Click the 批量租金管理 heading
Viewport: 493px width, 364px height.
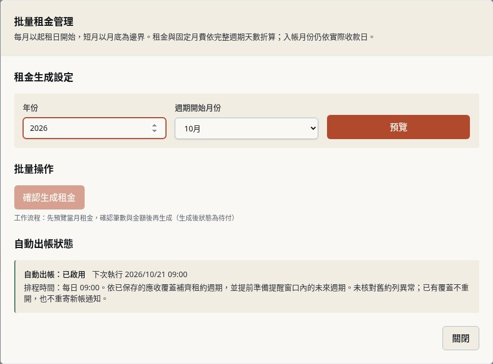(x=44, y=21)
